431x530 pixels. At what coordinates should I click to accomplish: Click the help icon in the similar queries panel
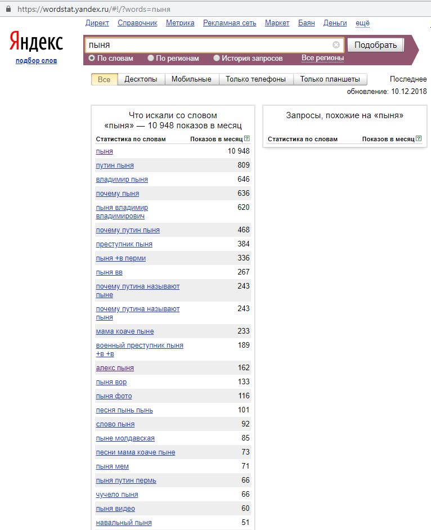pos(419,138)
